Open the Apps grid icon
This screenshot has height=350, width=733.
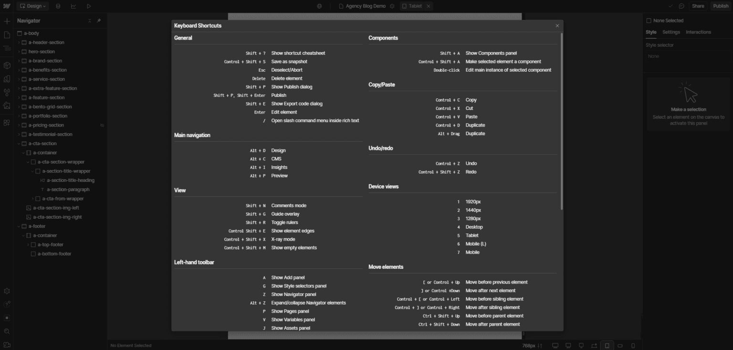point(7,123)
